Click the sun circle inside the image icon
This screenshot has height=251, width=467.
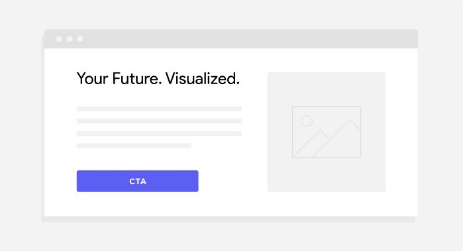coord(307,121)
